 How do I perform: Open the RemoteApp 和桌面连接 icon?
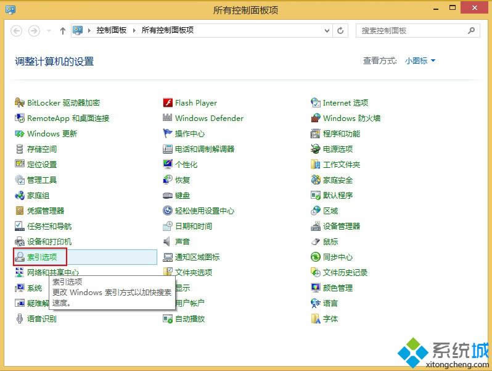tap(20, 118)
